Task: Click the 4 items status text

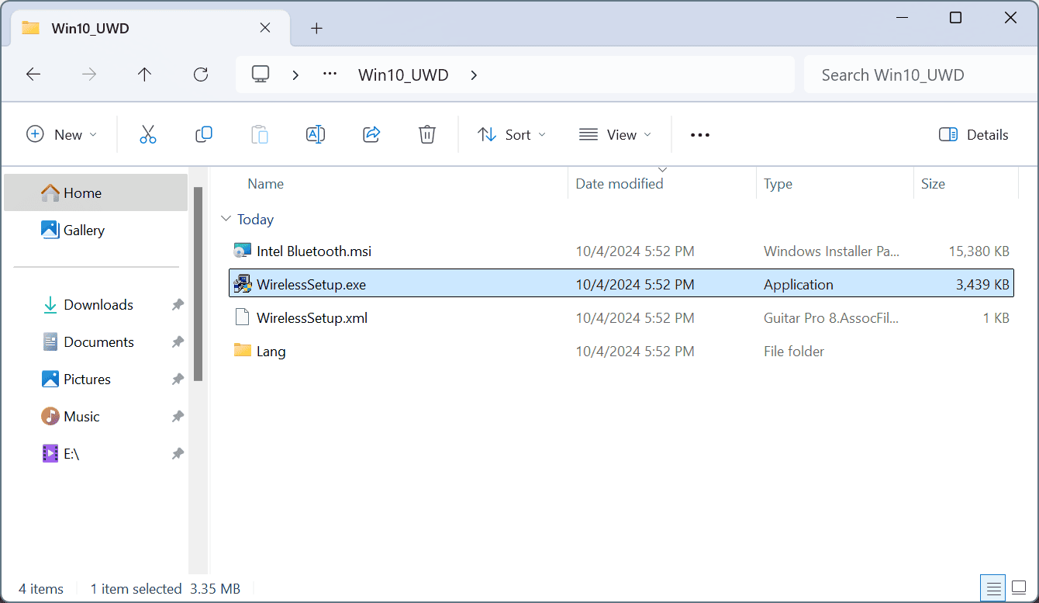Action: (41, 588)
